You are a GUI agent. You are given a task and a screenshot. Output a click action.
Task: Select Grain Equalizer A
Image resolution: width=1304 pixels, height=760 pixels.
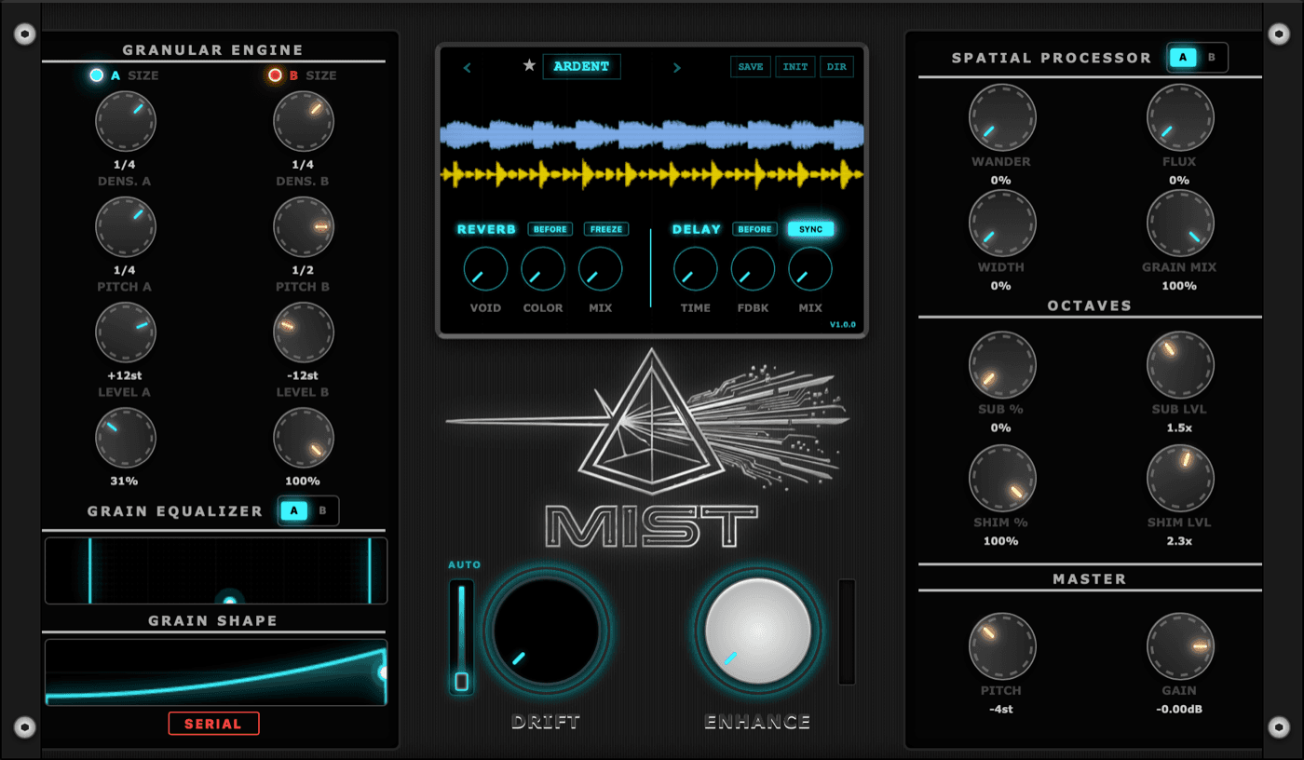point(294,510)
